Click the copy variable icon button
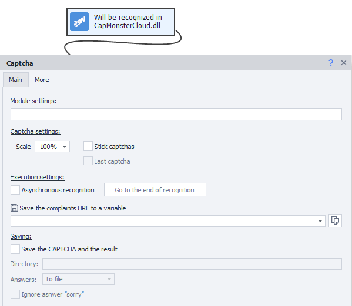This screenshot has height=306, width=352. point(335,220)
